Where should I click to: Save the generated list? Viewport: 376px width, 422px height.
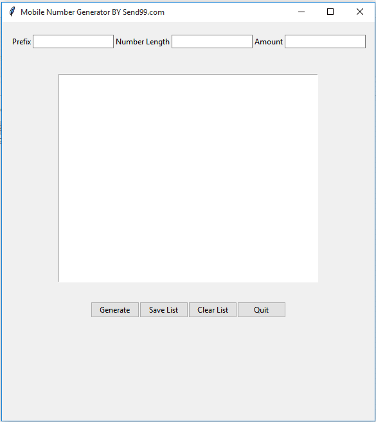[163, 310]
